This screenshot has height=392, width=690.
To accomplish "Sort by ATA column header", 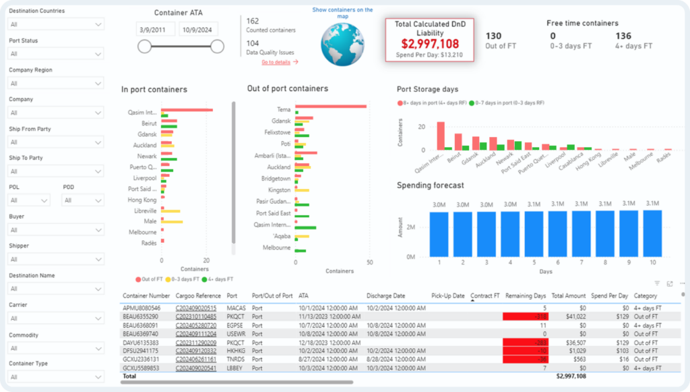I will click(303, 296).
